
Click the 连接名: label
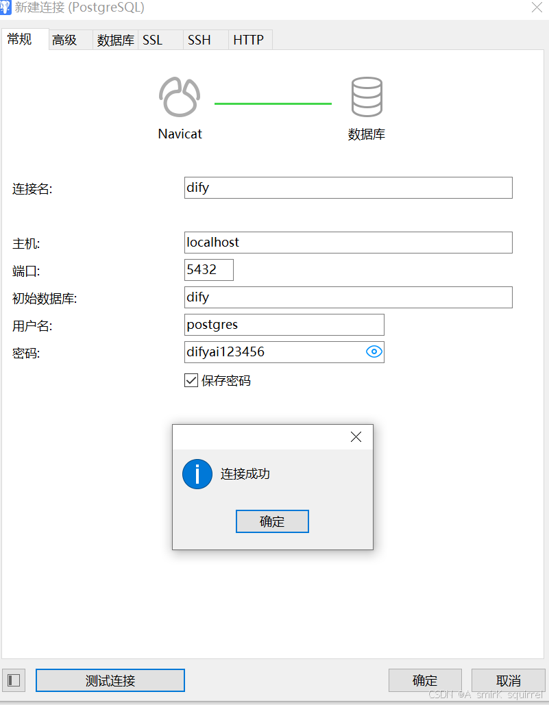point(32,189)
